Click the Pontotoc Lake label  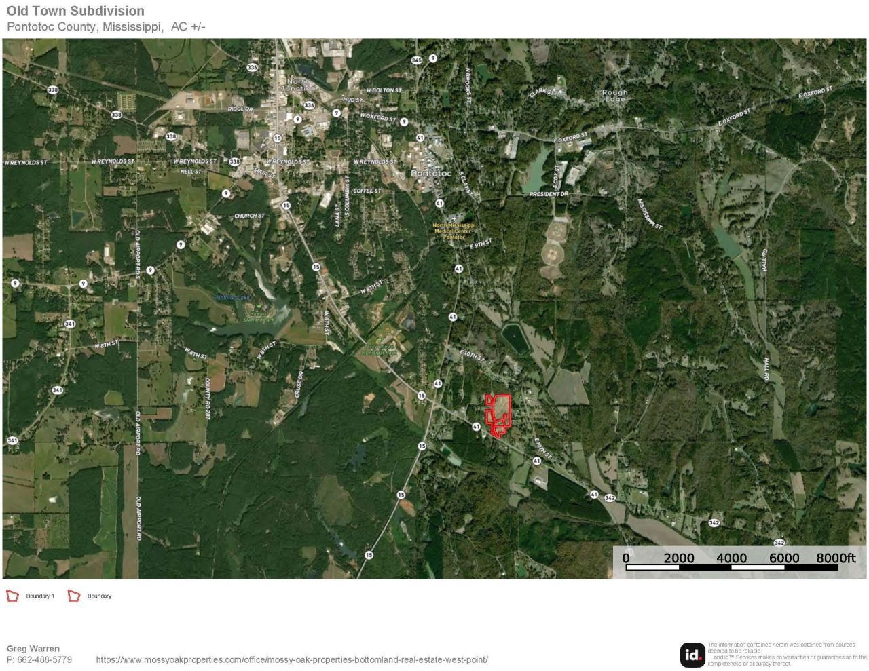click(232, 297)
